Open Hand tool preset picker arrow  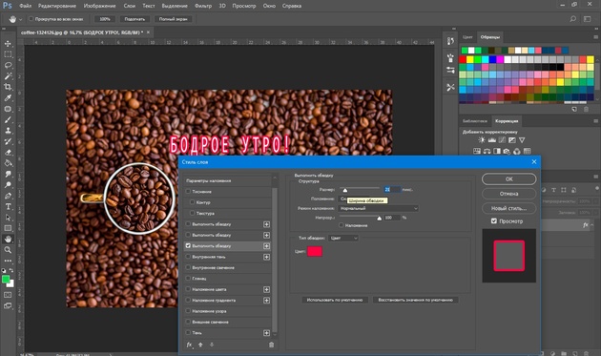coord(20,19)
